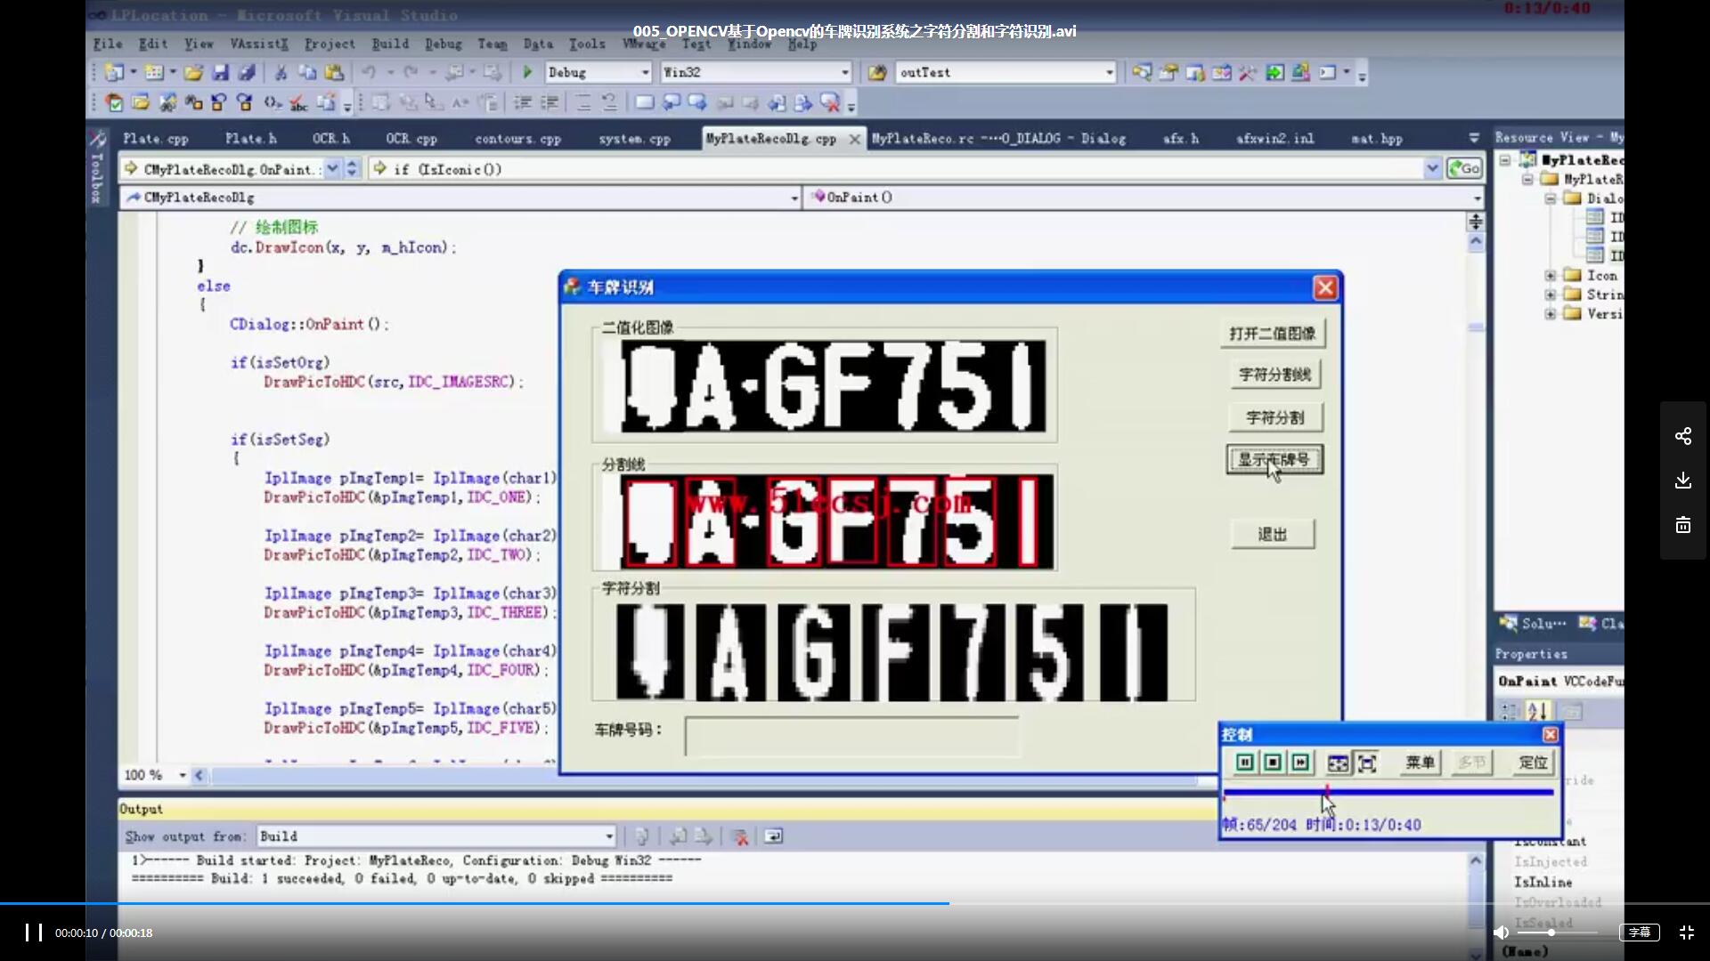Click the Open File toolbar icon
The width and height of the screenshot is (1710, 961).
[193, 72]
